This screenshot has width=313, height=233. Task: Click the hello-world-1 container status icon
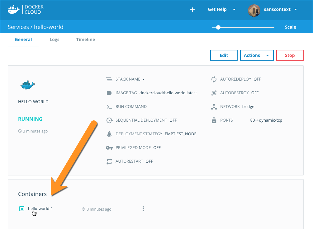[x=21, y=209]
